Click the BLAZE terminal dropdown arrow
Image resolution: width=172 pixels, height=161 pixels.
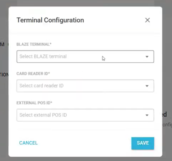tap(147, 57)
